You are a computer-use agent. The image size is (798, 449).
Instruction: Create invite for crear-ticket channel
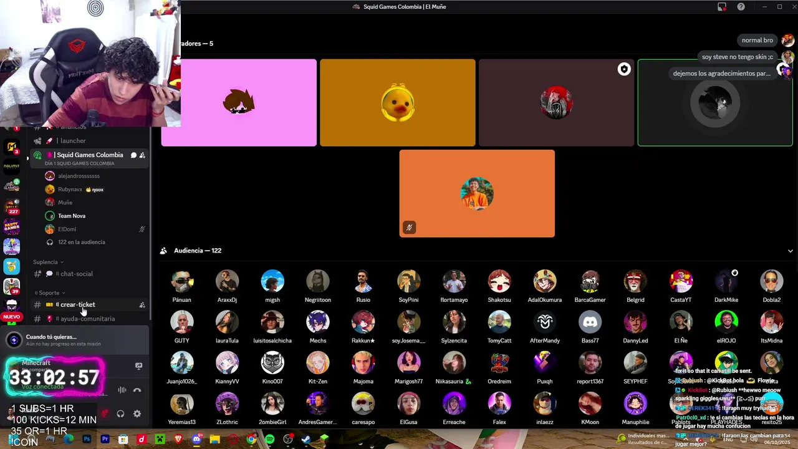click(142, 305)
